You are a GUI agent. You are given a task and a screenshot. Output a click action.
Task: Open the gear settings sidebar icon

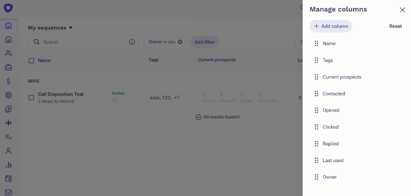pyautogui.click(x=8, y=95)
